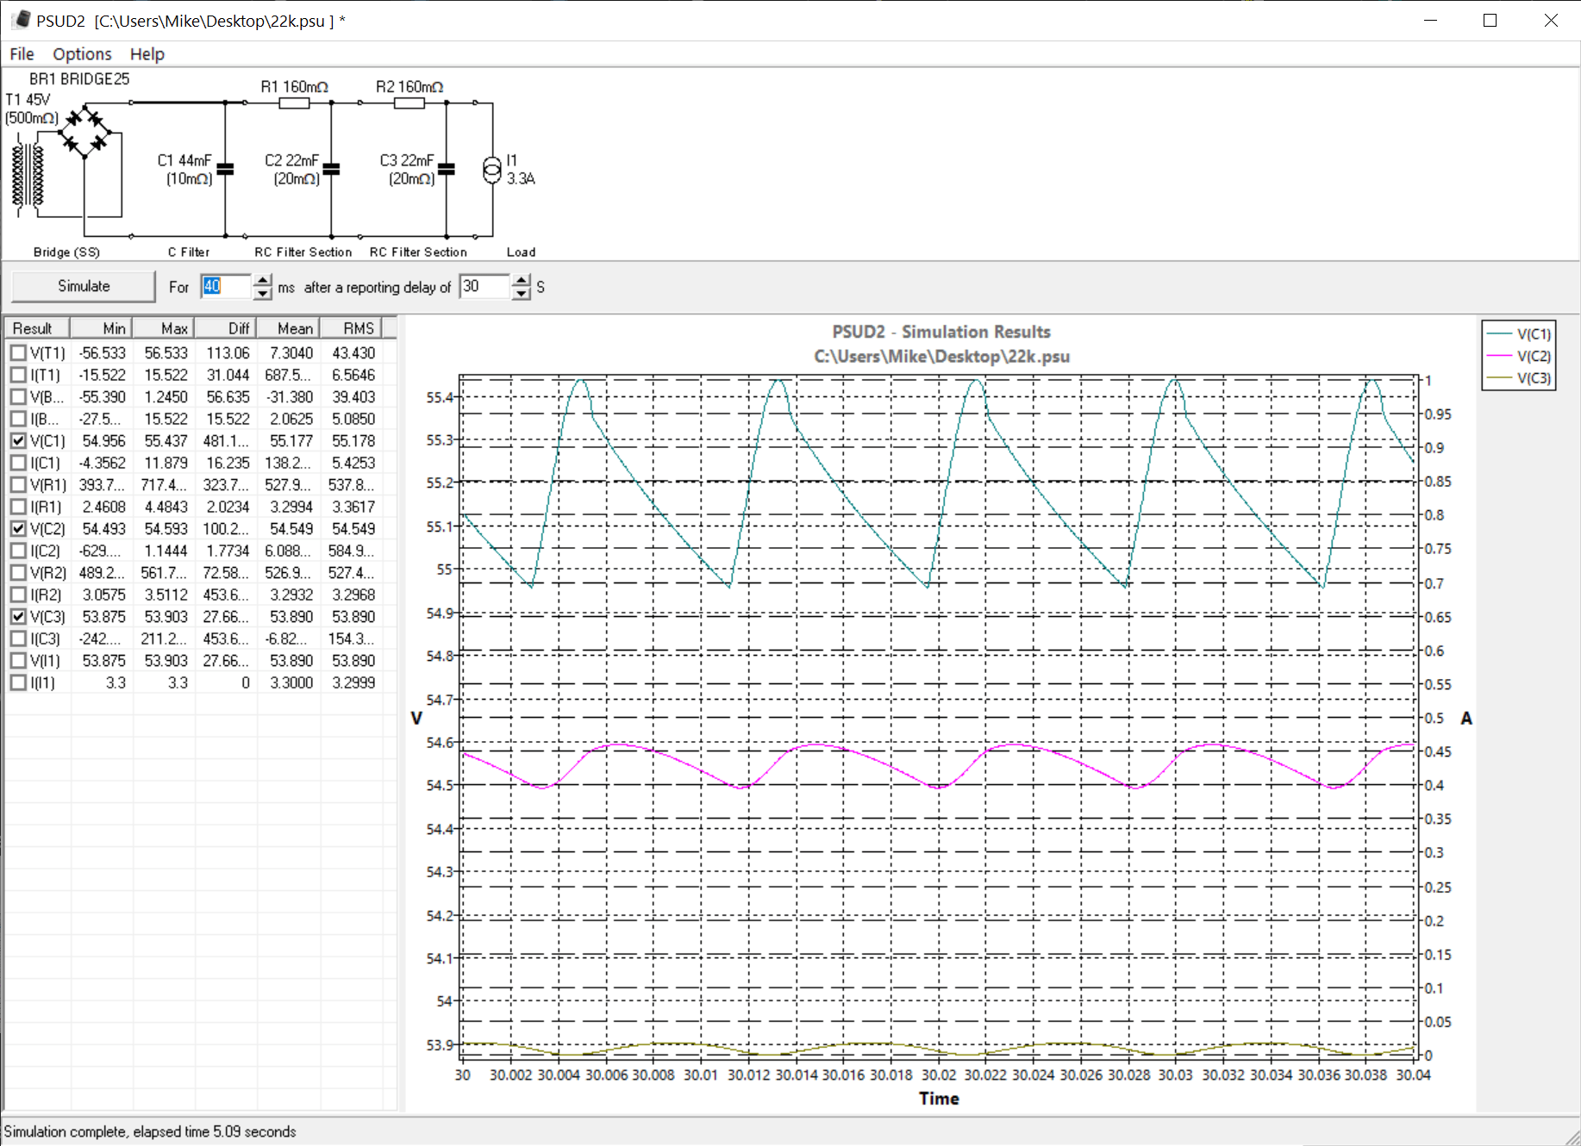This screenshot has width=1581, height=1146.
Task: Click the RMS column header
Action: [351, 328]
